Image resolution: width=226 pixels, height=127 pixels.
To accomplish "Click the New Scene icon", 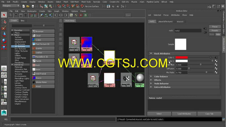I will click(x=24, y=6).
